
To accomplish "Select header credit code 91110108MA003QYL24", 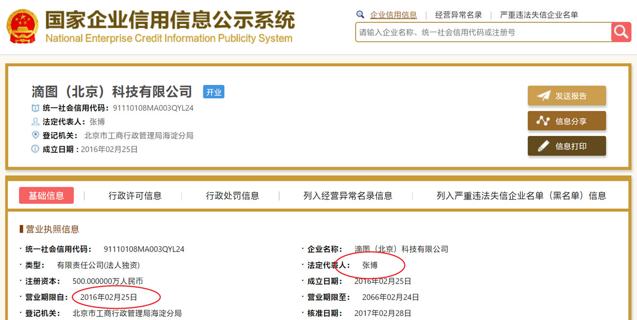I will click(153, 108).
